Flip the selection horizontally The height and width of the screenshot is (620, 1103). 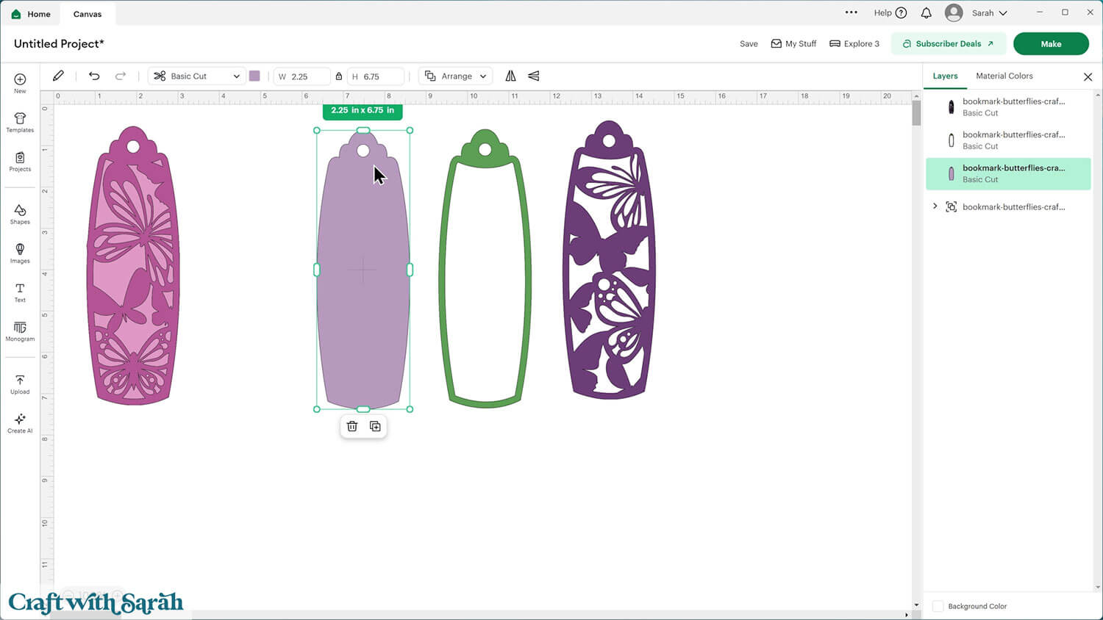510,76
